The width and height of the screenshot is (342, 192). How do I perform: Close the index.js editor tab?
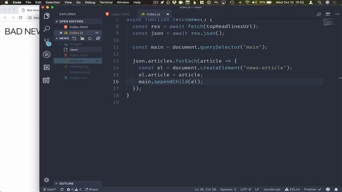click(168, 14)
